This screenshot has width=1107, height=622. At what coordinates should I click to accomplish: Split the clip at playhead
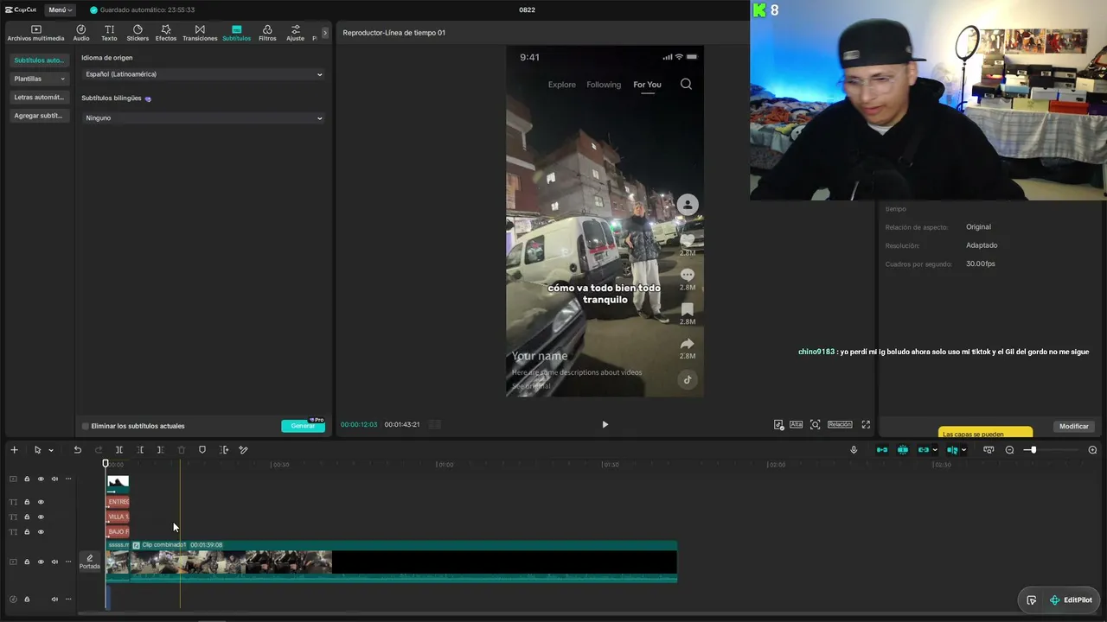click(x=119, y=450)
